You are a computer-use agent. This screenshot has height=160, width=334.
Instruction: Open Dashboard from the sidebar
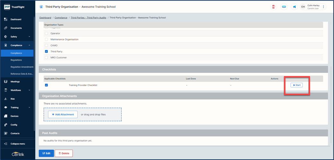pos(16,19)
